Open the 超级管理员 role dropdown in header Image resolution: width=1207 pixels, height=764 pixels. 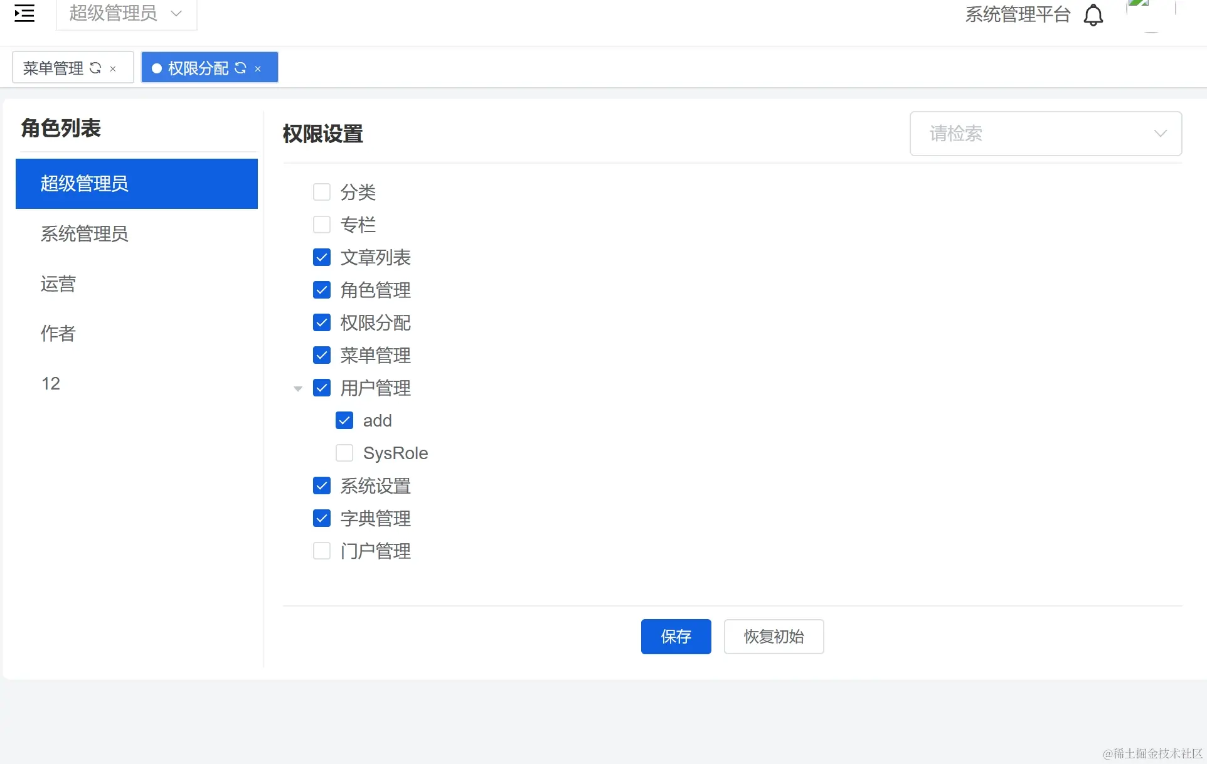(x=126, y=13)
